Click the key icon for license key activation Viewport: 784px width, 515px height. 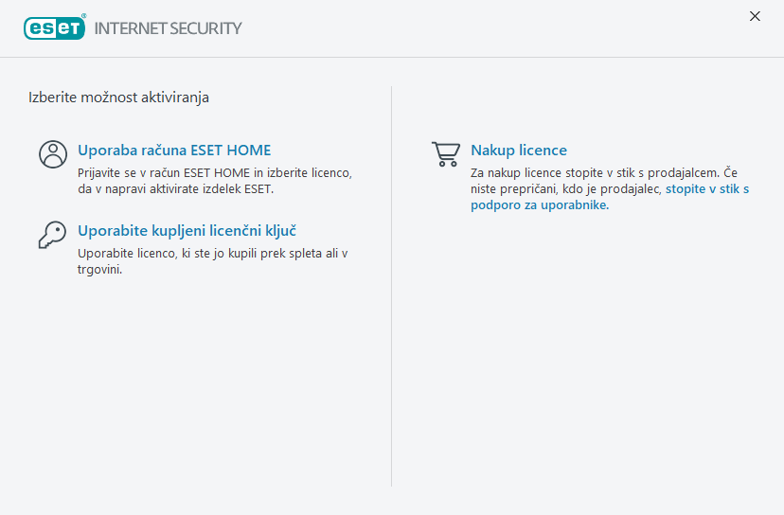(52, 234)
